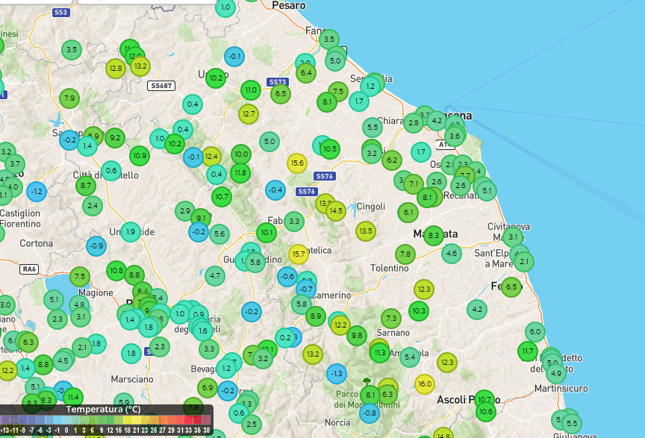The image size is (645, 438).
Task: Click the 16.0 temperature station marker
Action: click(424, 384)
